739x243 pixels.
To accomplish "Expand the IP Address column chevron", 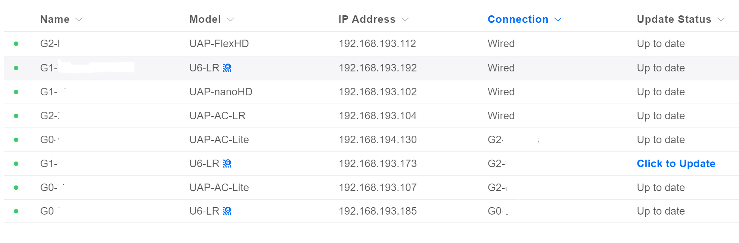I will pyautogui.click(x=405, y=19).
